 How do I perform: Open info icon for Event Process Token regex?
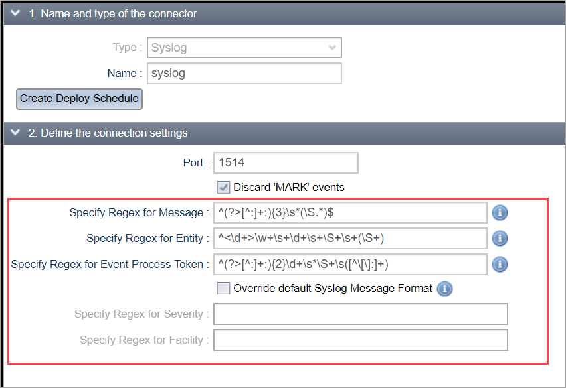[x=500, y=264]
